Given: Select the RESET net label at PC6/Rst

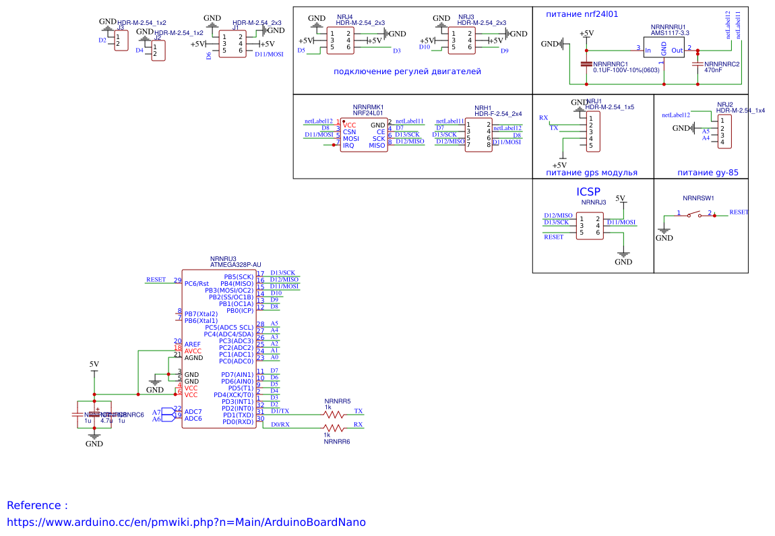Looking at the screenshot, I should pos(156,279).
